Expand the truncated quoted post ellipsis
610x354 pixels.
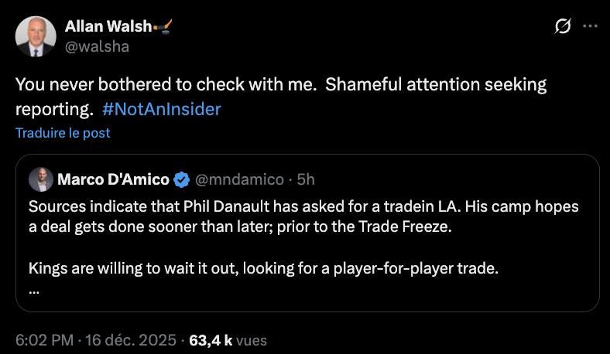tap(34, 291)
